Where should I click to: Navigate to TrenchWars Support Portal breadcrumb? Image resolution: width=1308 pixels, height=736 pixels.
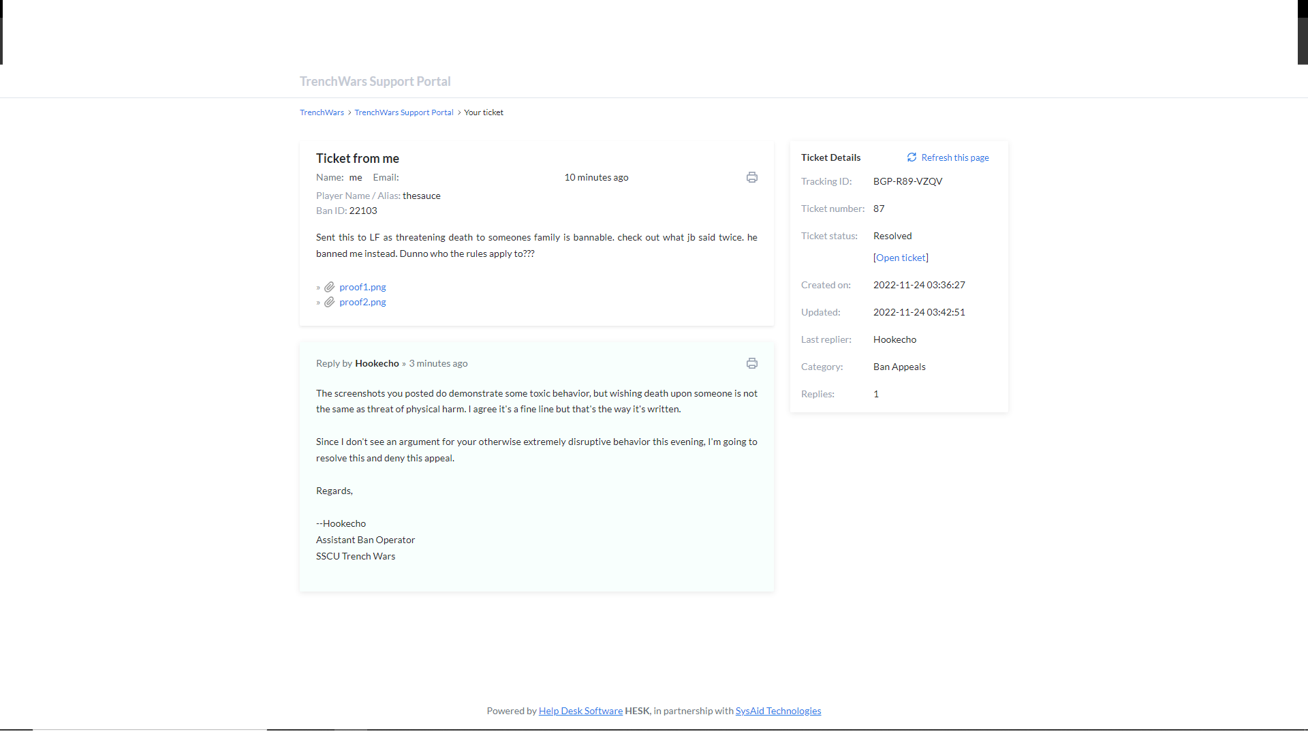(403, 112)
